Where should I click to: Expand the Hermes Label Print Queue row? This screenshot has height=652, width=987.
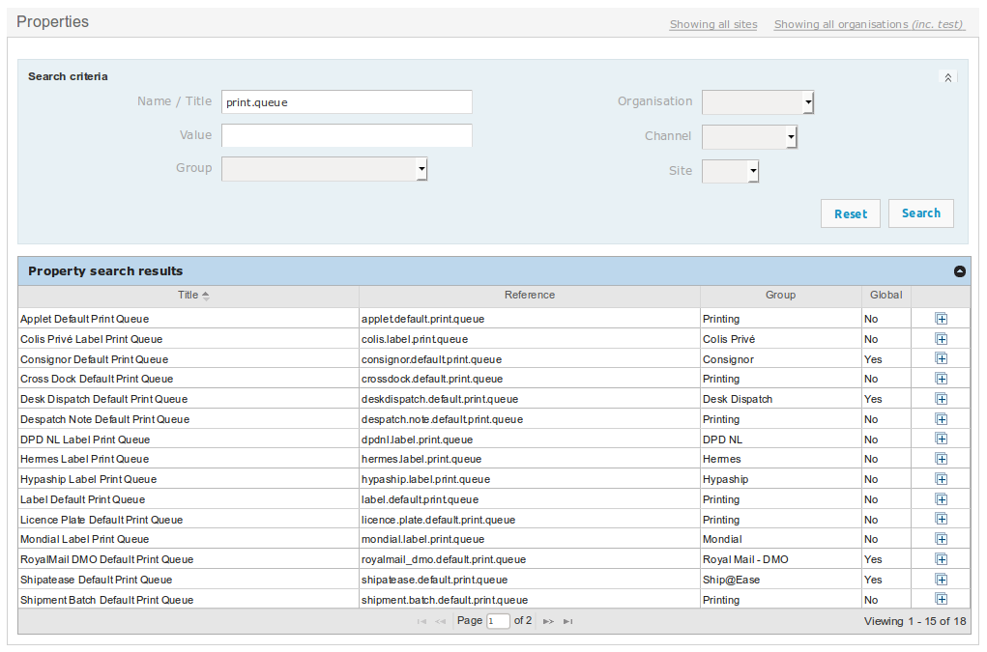click(x=941, y=459)
